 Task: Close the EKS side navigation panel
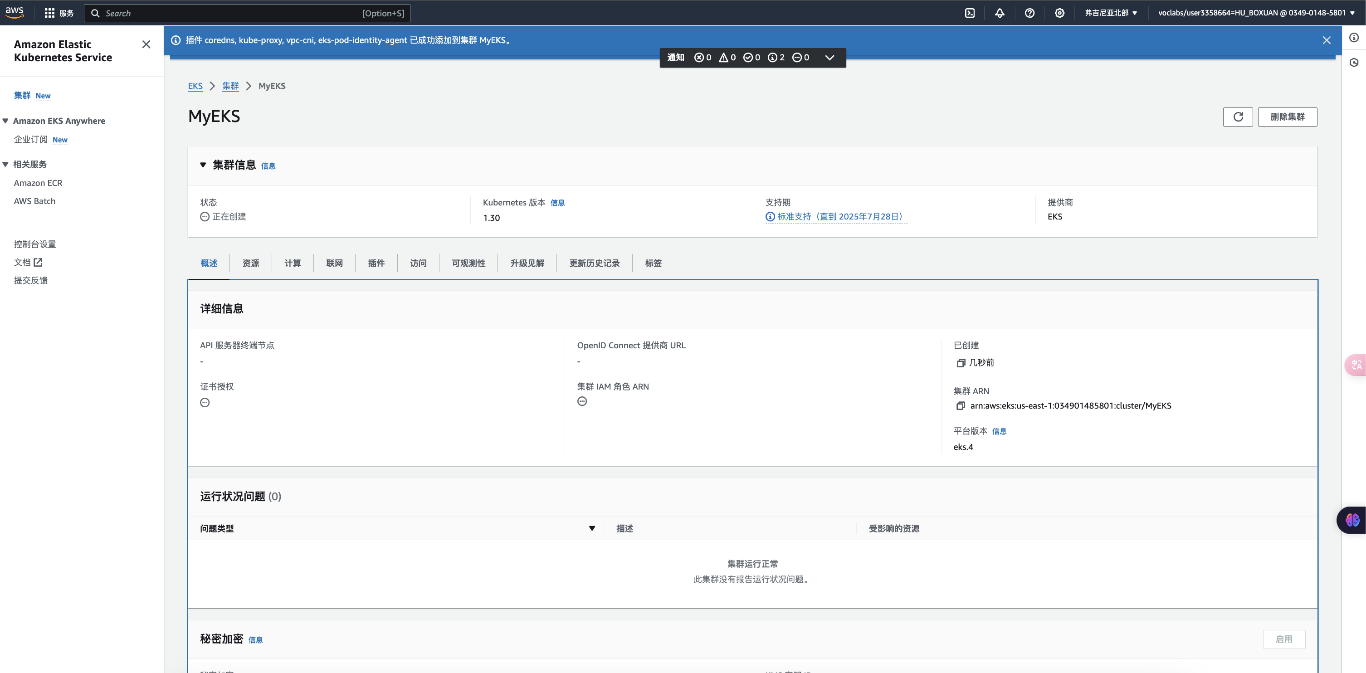[x=146, y=44]
